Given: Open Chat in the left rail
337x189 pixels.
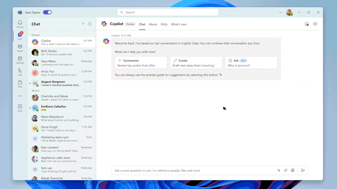Looking at the screenshot, I should [20, 36].
